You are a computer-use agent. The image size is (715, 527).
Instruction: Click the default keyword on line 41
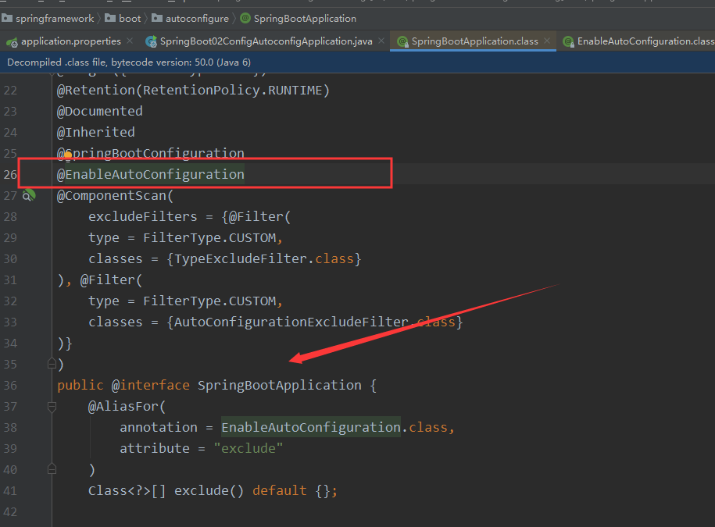(280, 490)
